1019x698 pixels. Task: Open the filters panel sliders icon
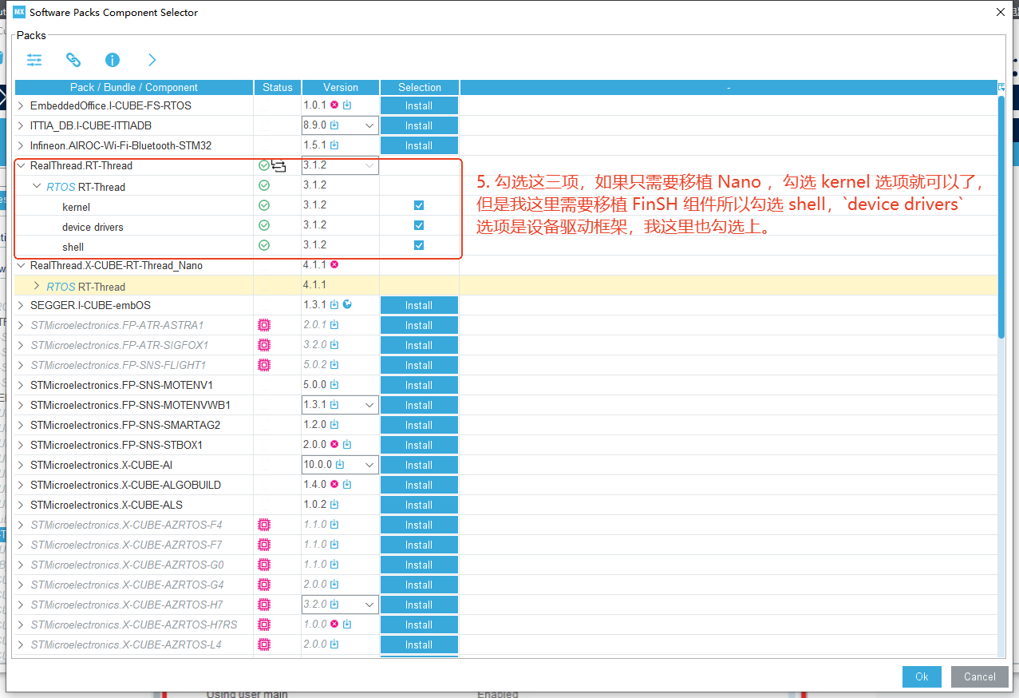click(x=34, y=60)
